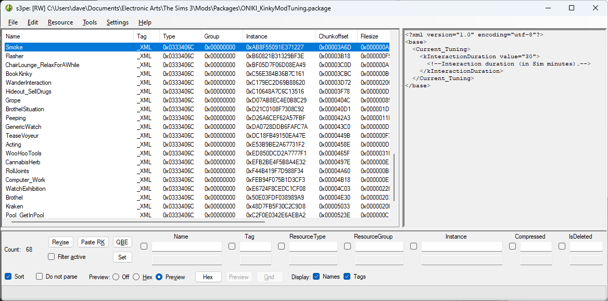Click the Set button
Viewport: 608px width, 301px height.
pos(122,257)
